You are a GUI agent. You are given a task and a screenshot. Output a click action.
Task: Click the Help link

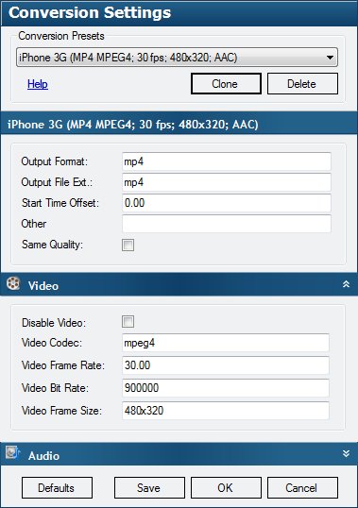tap(38, 84)
